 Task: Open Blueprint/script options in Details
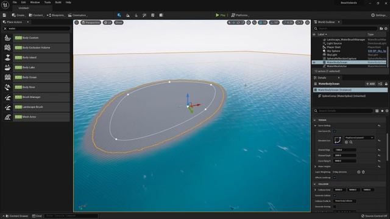coord(380,84)
